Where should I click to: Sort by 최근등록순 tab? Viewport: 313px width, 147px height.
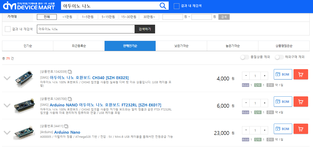79,46
